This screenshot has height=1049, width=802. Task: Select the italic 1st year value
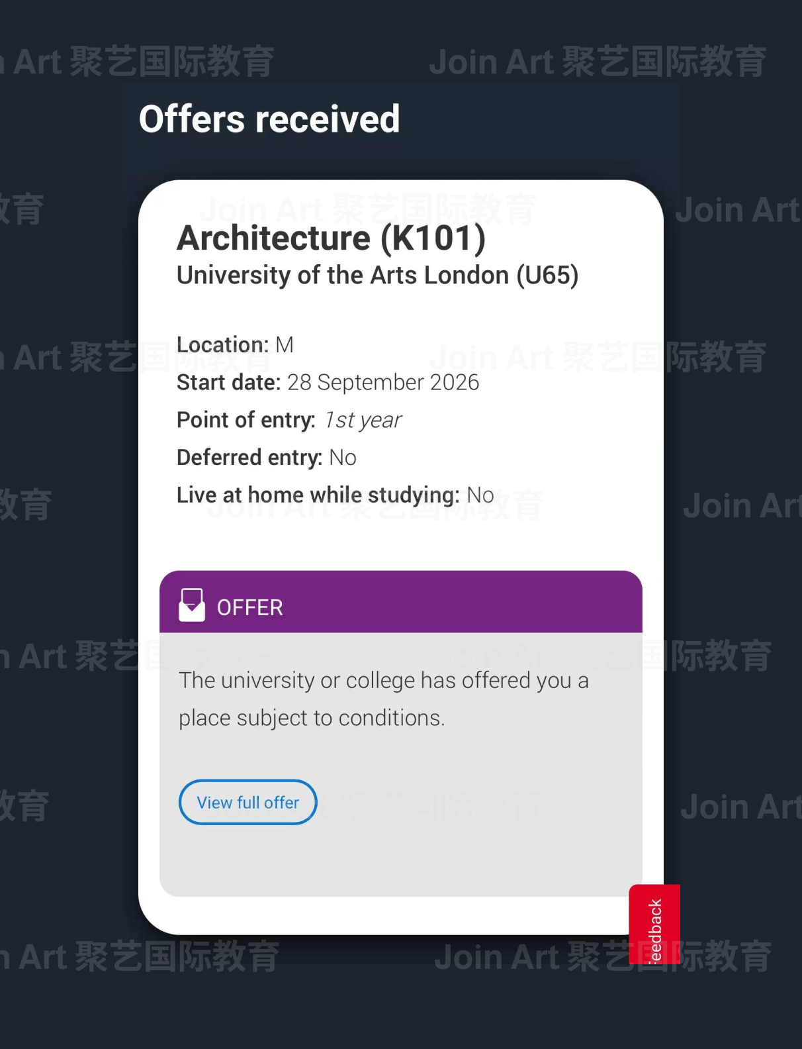pos(363,421)
